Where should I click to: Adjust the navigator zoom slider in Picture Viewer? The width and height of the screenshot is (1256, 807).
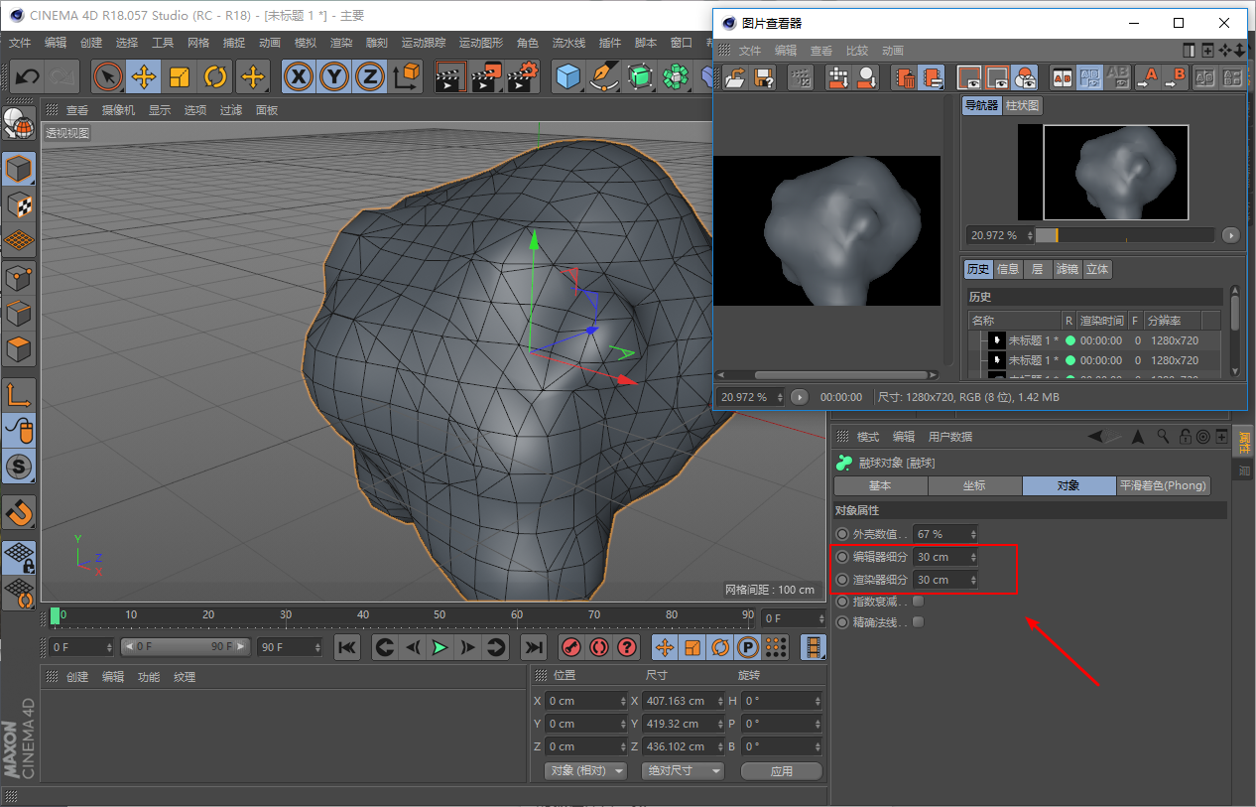(x=1124, y=235)
